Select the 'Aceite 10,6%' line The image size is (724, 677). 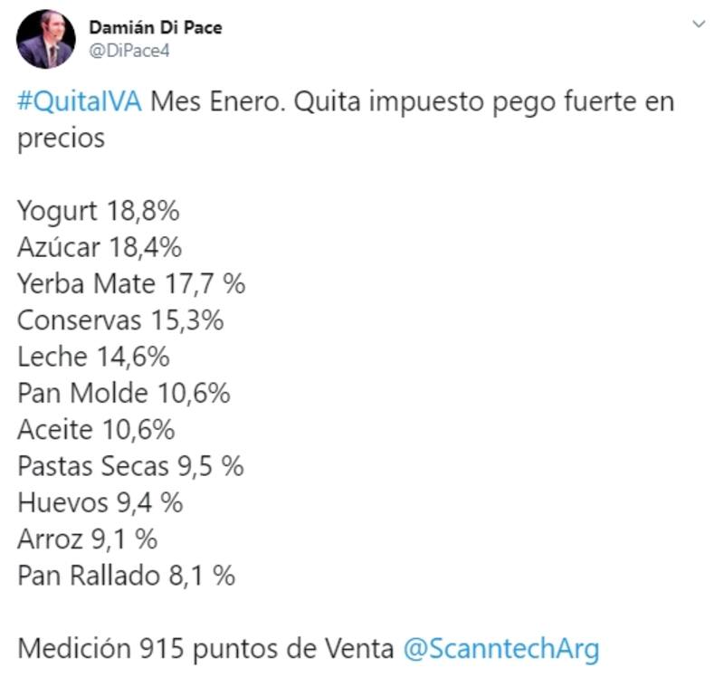click(x=96, y=430)
